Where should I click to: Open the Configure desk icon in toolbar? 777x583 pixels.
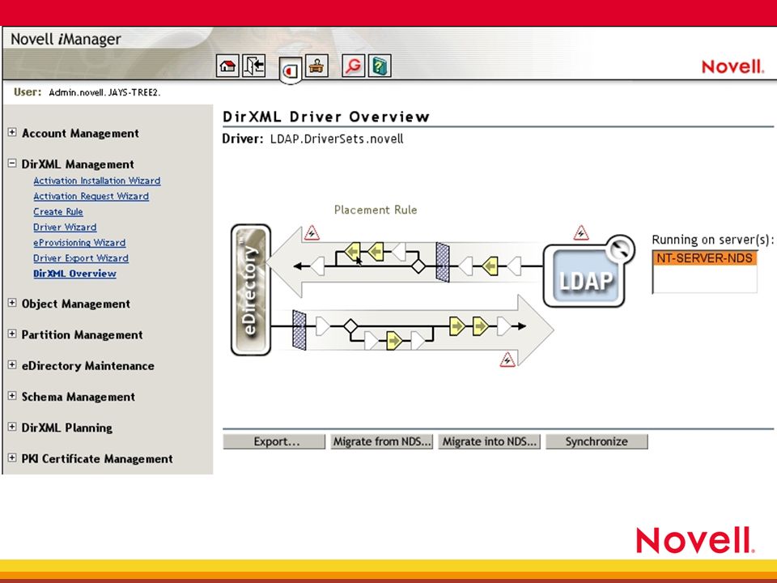[316, 66]
